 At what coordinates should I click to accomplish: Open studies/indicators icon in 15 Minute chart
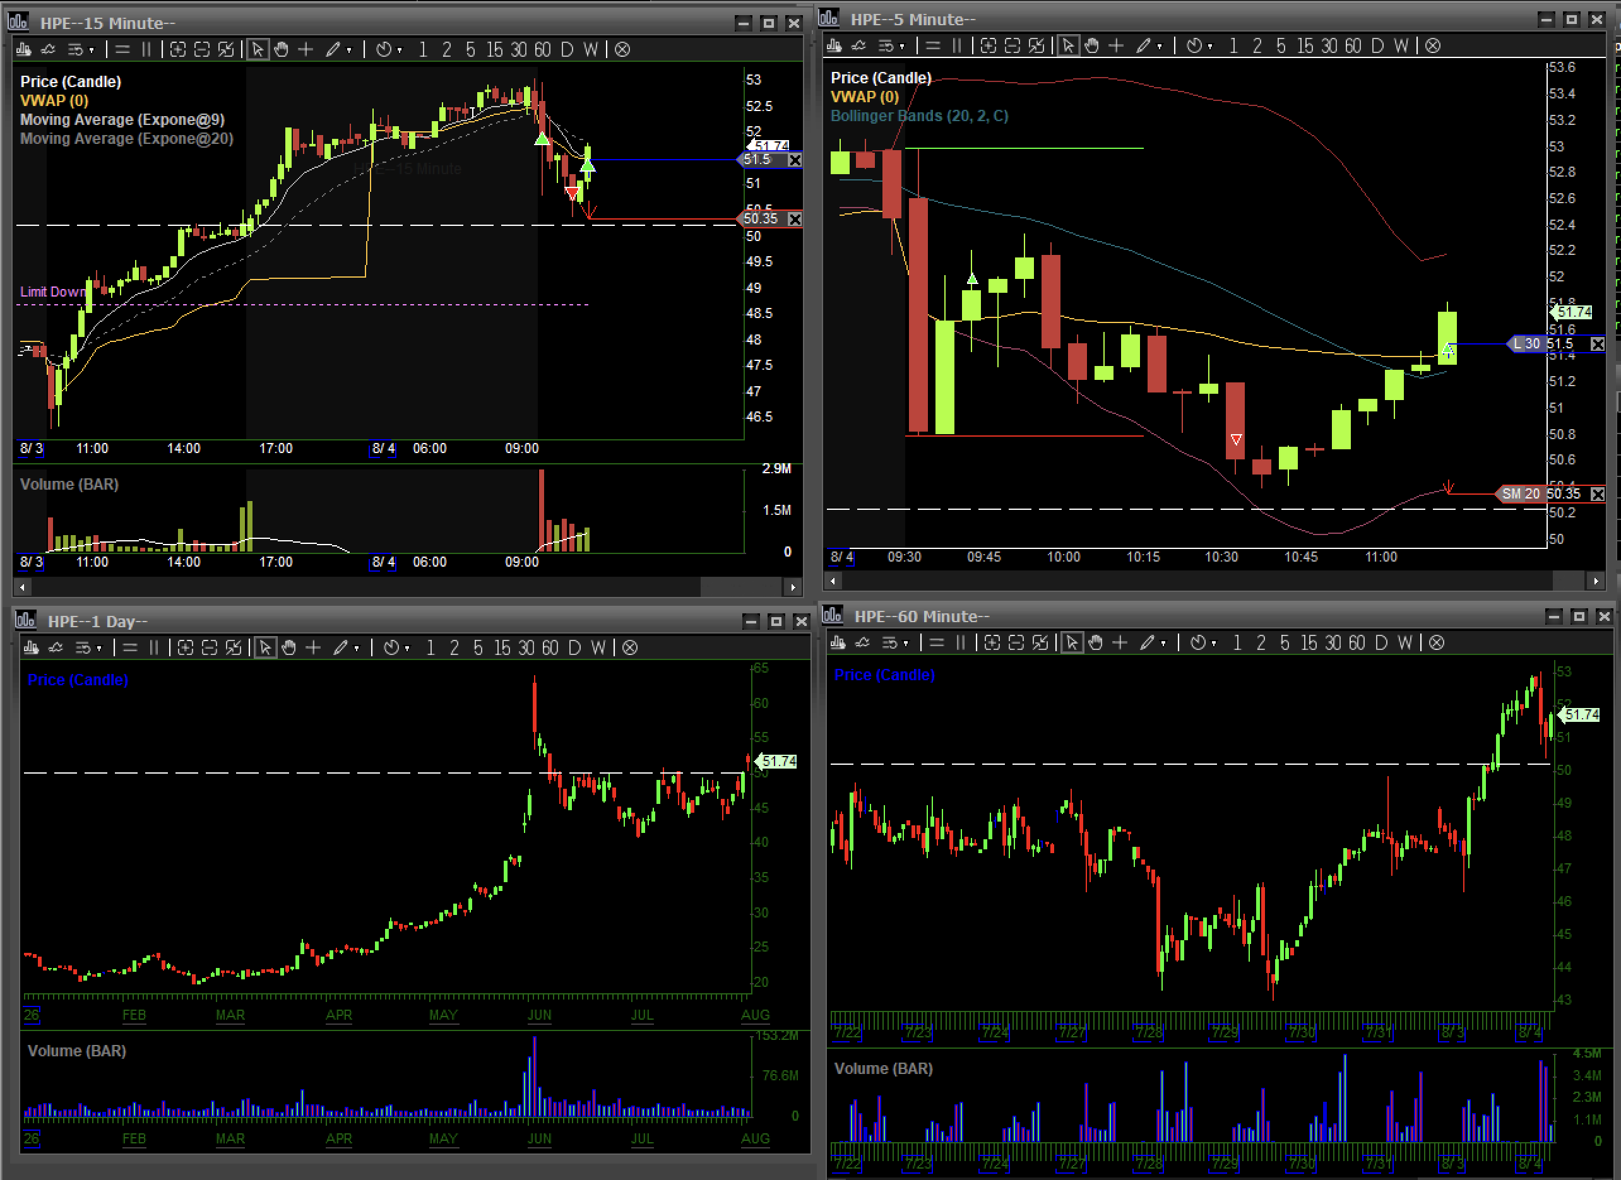[49, 49]
